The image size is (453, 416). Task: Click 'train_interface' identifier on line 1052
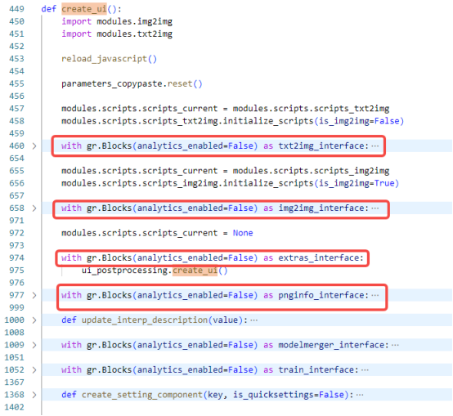point(316,370)
